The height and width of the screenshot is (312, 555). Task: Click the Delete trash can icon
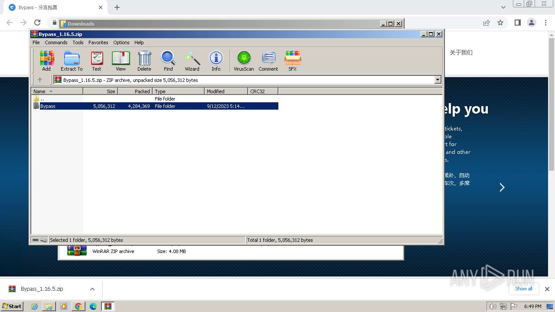(x=144, y=61)
